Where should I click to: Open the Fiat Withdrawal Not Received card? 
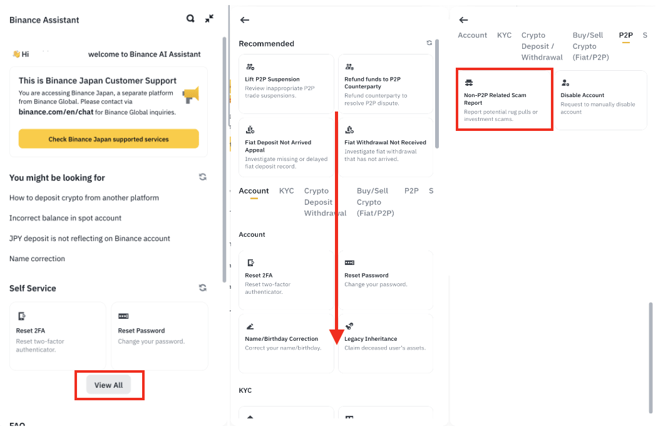coord(386,147)
